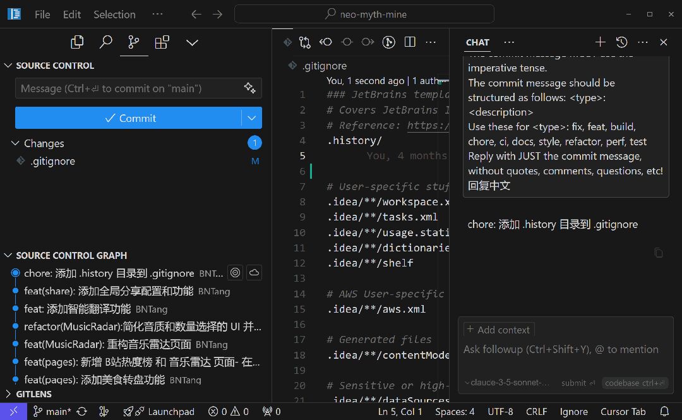This screenshot has height=420, width=682.
Task: Toggle the split editor layout icon
Action: 410,42
